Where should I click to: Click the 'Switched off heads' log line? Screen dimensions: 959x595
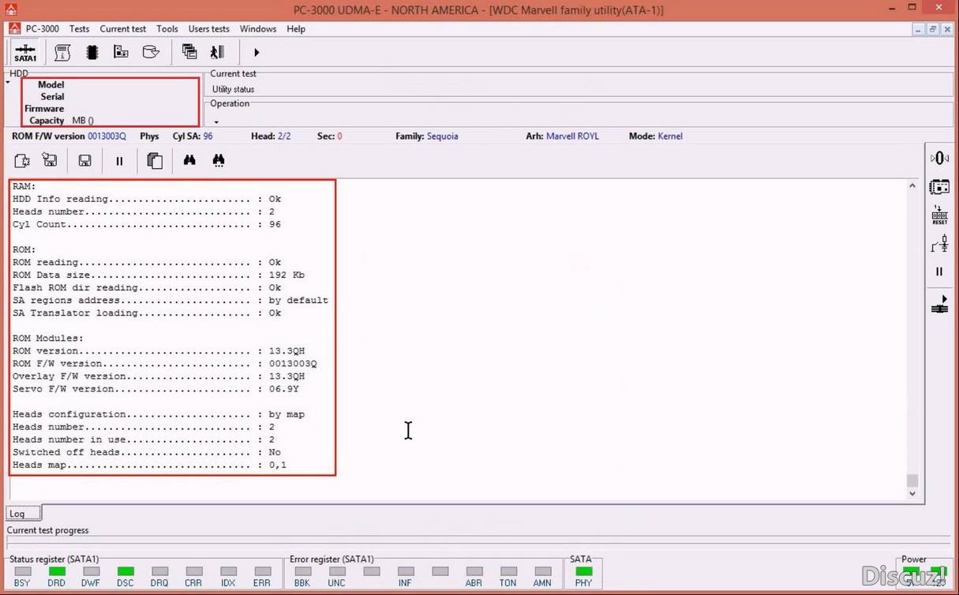[147, 452]
